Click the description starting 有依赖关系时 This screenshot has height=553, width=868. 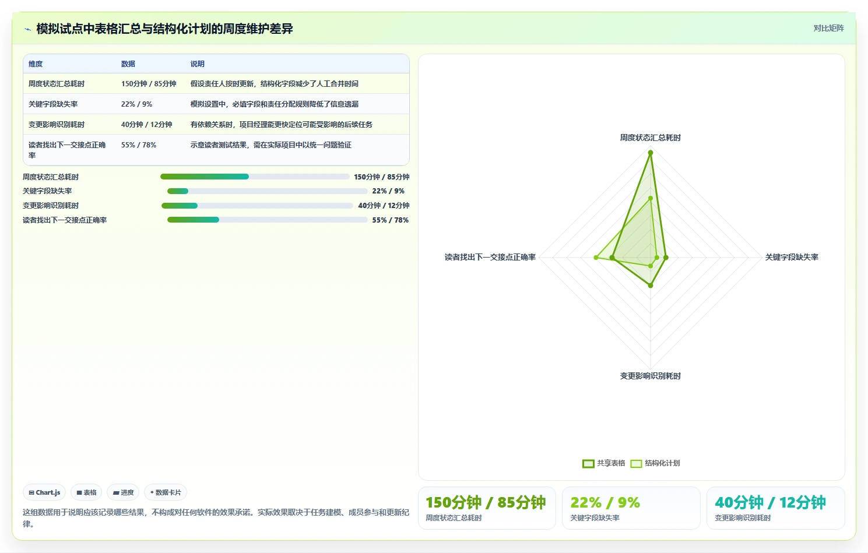(x=282, y=125)
